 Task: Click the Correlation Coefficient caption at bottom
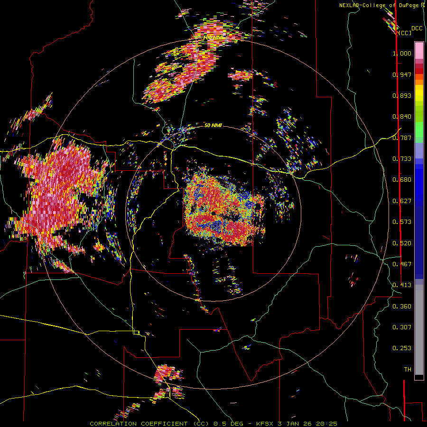click(x=213, y=424)
